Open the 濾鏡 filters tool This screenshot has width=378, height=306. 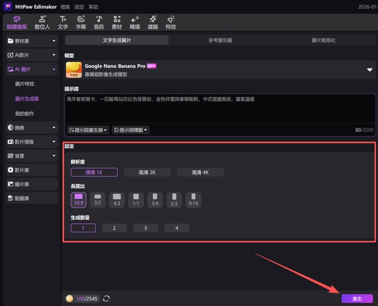coord(153,23)
